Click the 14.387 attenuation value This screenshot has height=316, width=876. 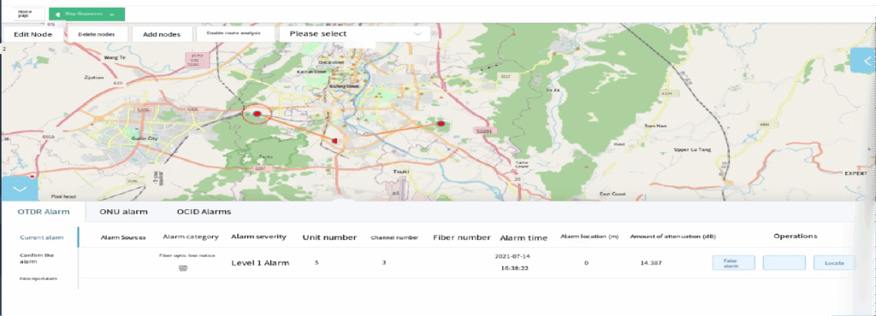pos(651,262)
